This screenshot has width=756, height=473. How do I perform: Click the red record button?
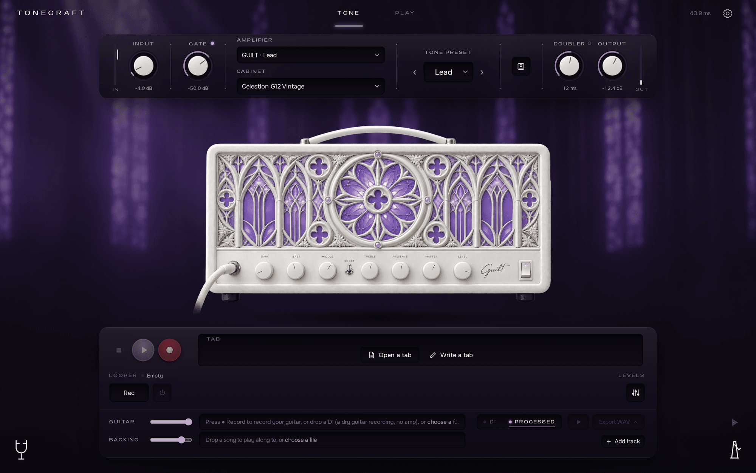[169, 350]
